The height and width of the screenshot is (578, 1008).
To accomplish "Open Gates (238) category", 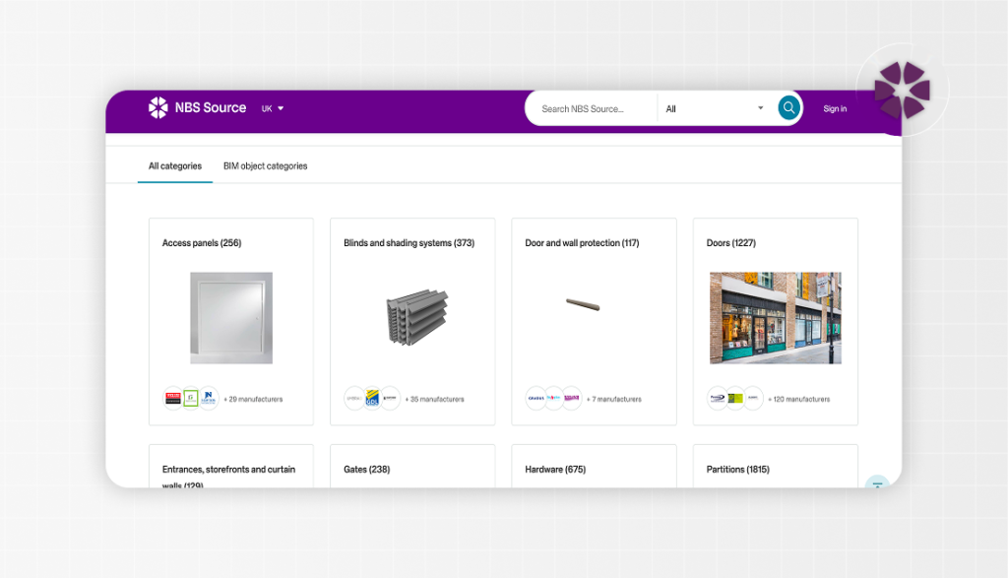I will (x=366, y=470).
